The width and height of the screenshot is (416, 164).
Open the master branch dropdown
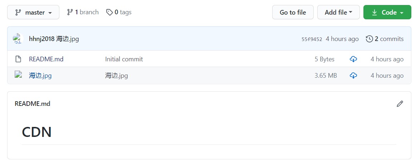(34, 12)
